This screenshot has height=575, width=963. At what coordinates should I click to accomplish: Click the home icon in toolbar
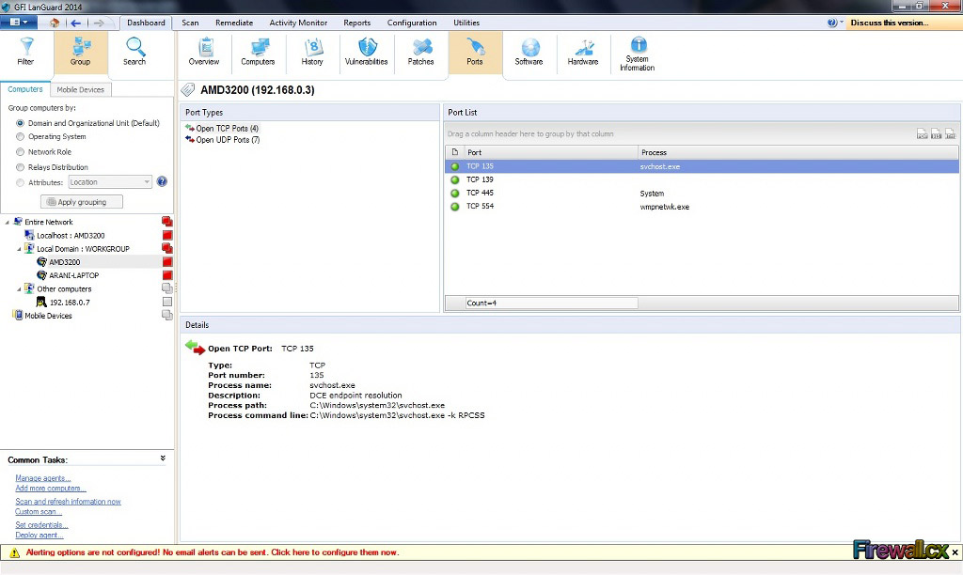(x=55, y=23)
